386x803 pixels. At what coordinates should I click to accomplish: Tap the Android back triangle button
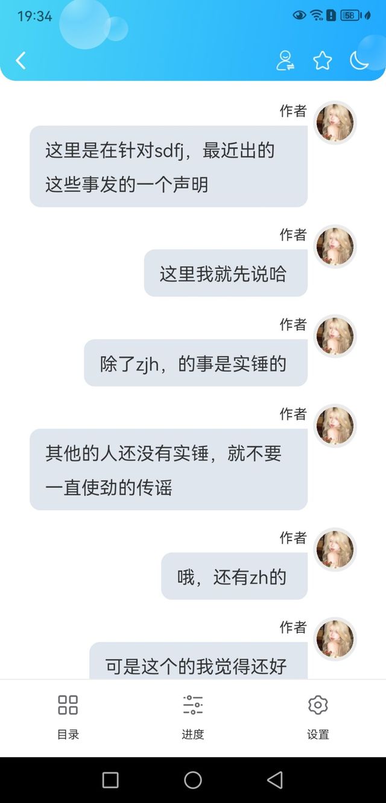[275, 780]
